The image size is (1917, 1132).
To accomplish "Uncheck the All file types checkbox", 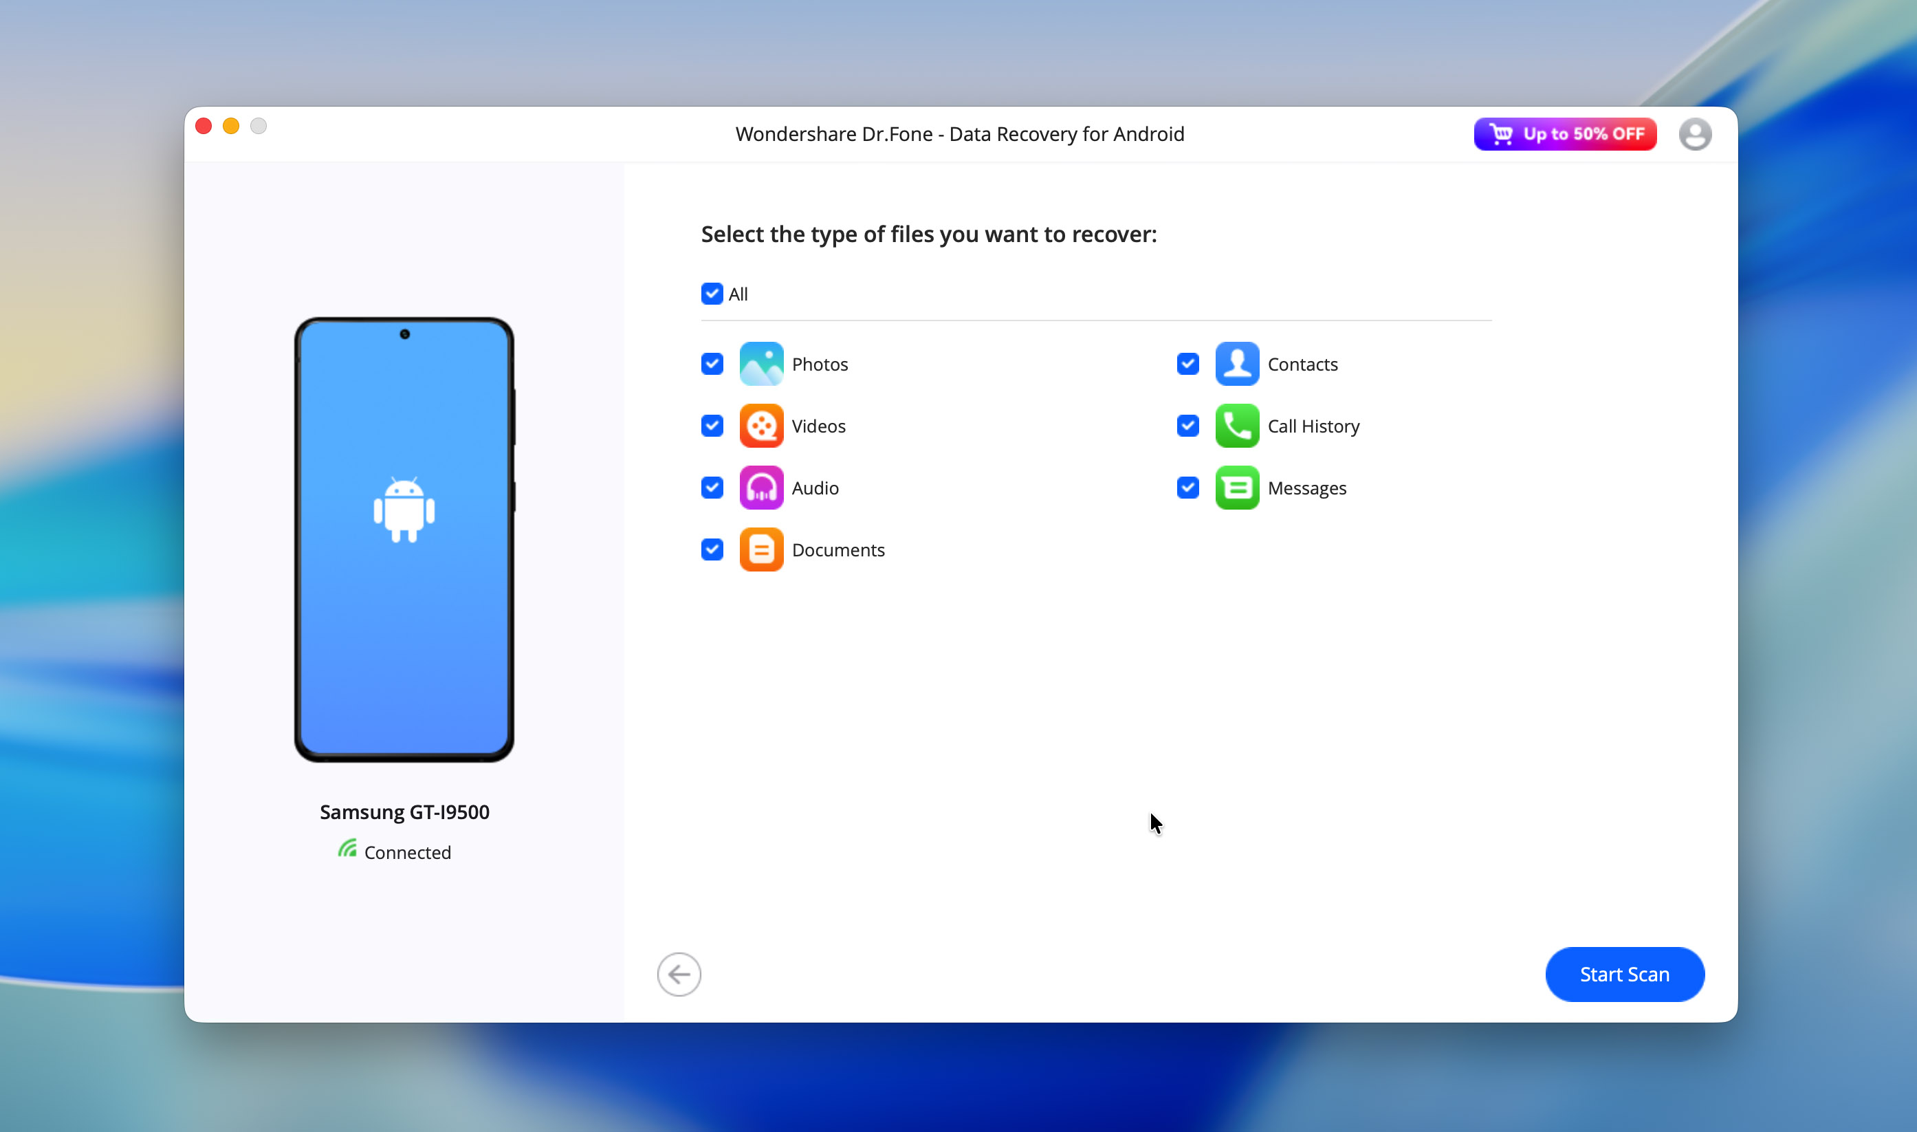I will 712,294.
